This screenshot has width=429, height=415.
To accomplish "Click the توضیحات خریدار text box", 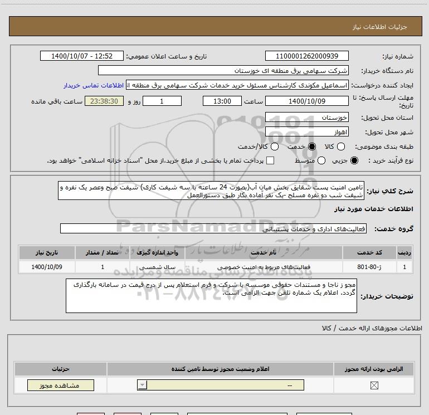I will click(211, 296).
